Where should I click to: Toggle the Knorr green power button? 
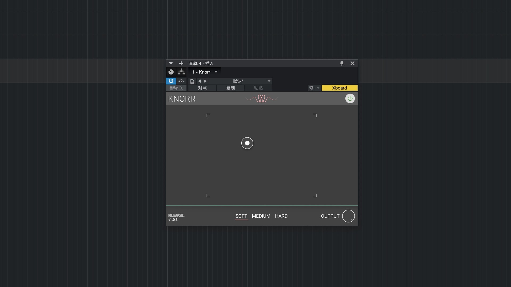pos(350,99)
